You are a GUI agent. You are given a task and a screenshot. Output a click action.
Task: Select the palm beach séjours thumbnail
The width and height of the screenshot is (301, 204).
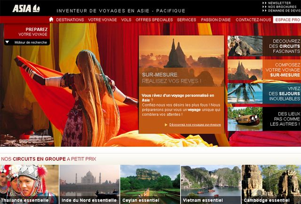pos(245,94)
